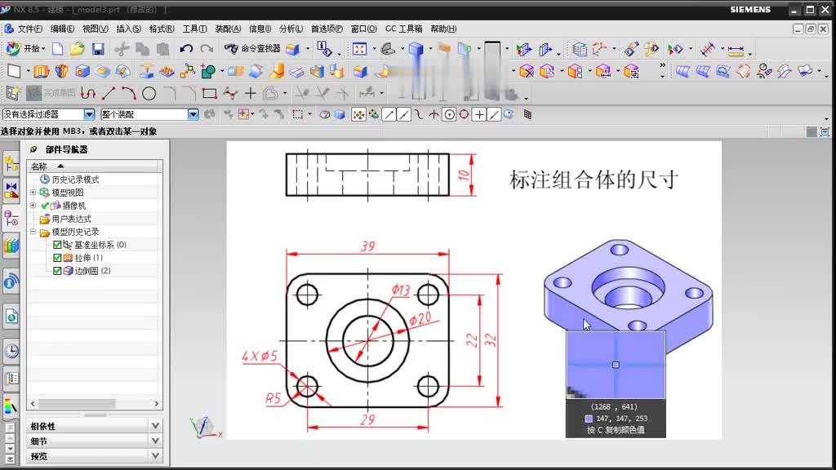
Task: Click the Start (开始) toolbar icon
Action: coord(33,49)
